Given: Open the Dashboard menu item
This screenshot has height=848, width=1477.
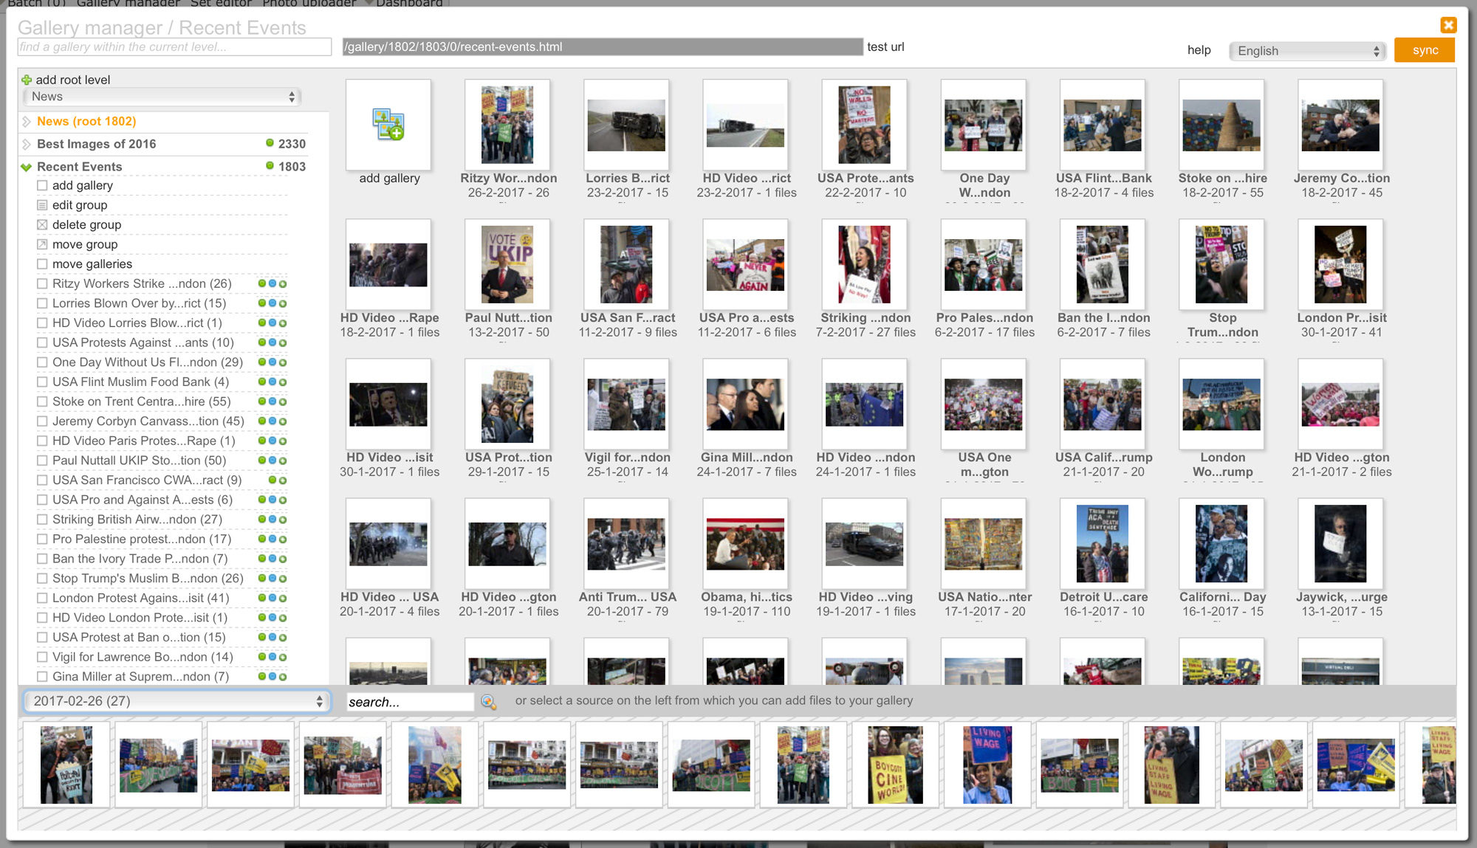Looking at the screenshot, I should (x=409, y=3).
